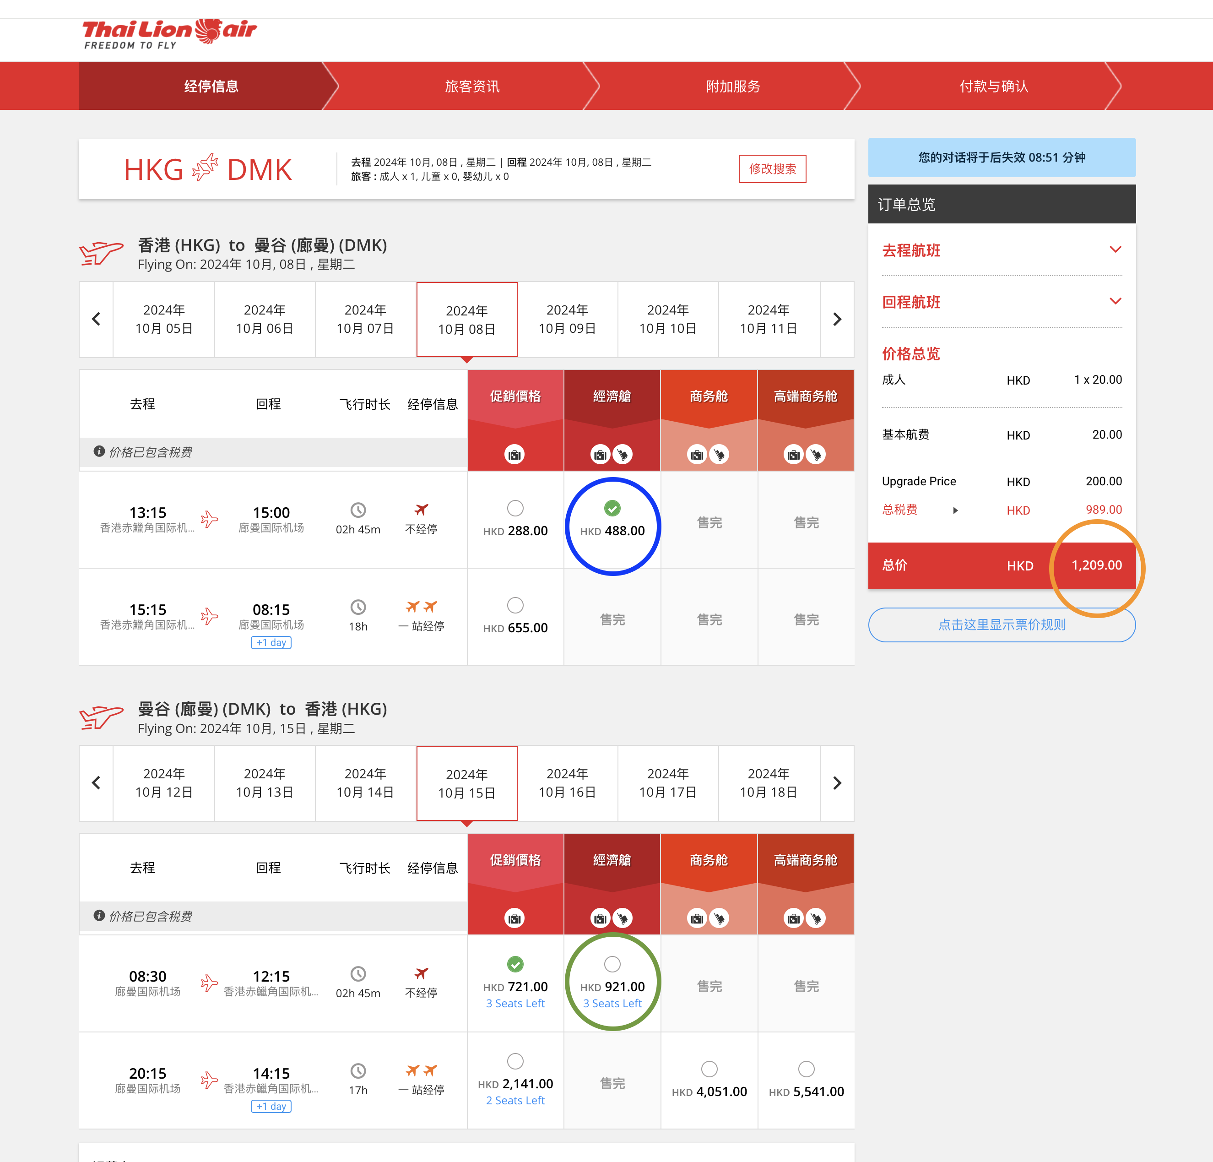
Task: Click 点击这里显示票价规则 button
Action: pyautogui.click(x=1002, y=624)
